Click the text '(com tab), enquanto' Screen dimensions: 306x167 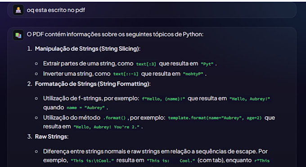(225, 160)
